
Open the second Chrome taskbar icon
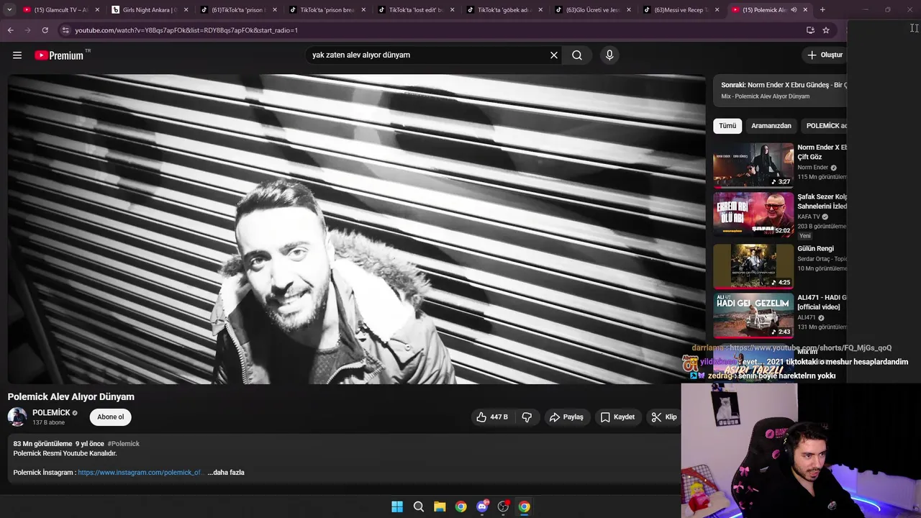pos(525,506)
